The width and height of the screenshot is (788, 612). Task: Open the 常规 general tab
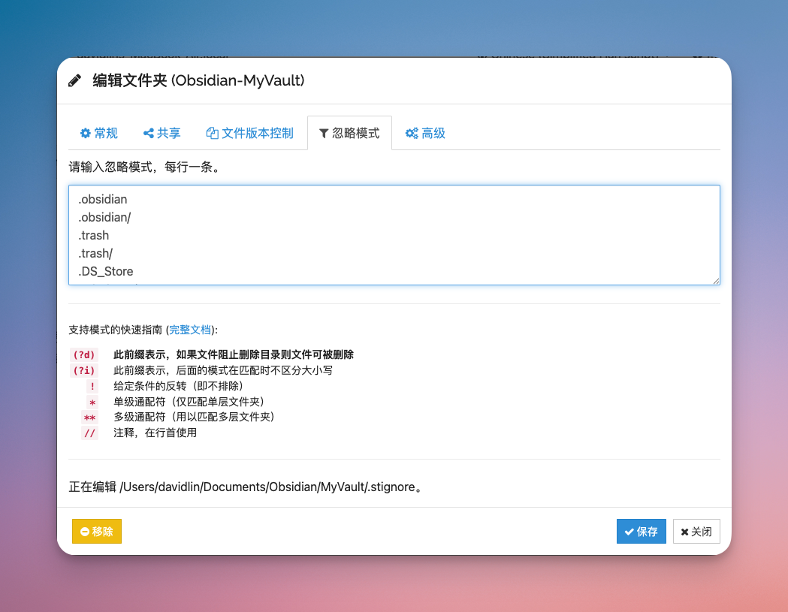pyautogui.click(x=99, y=133)
